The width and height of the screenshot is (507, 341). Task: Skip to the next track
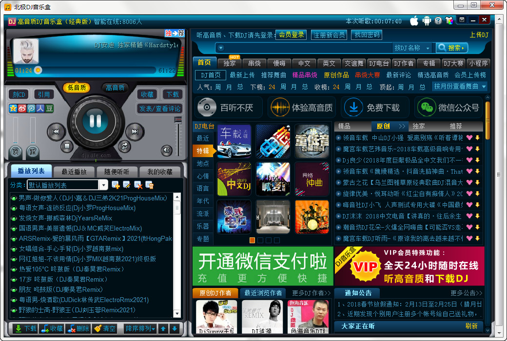tap(134, 131)
